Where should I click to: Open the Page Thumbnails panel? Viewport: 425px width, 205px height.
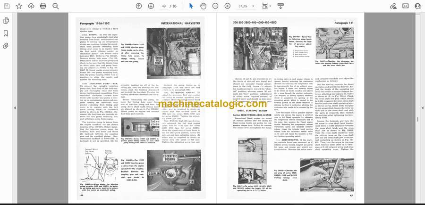[6, 21]
